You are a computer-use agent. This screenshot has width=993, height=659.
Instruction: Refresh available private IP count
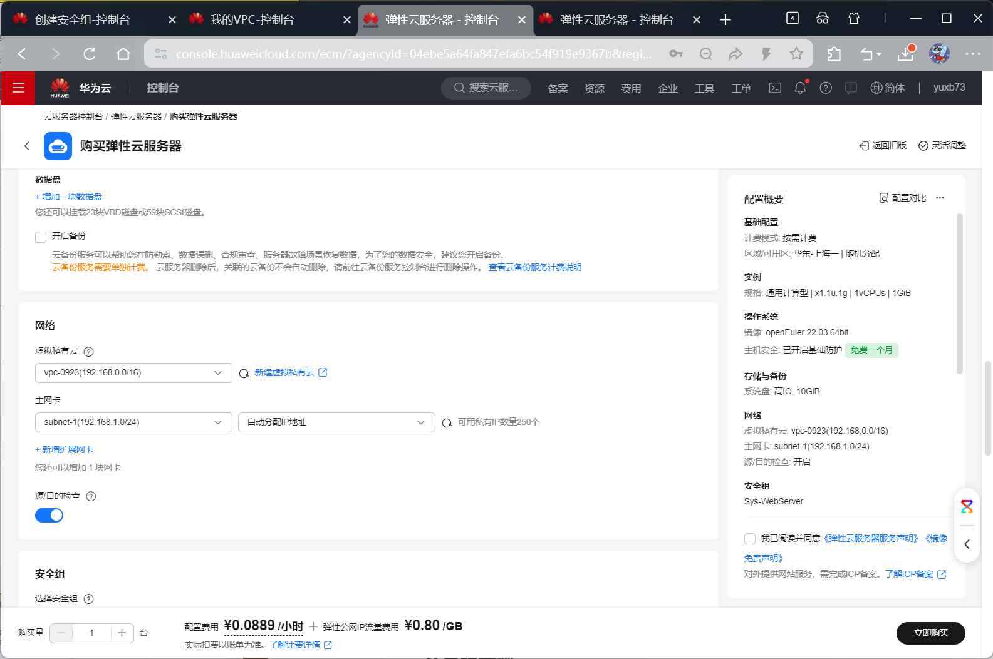pyautogui.click(x=447, y=423)
